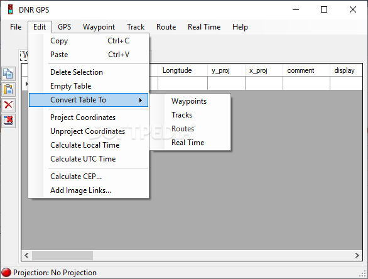
Task: Click the Longitude column header
Action: click(x=183, y=70)
